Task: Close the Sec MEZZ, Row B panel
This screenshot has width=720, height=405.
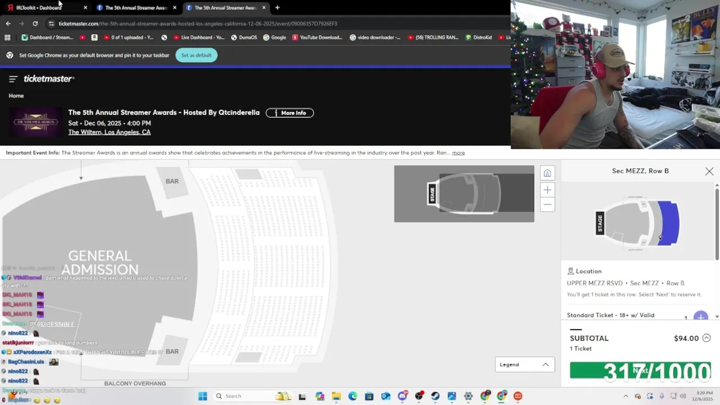Action: [x=709, y=171]
